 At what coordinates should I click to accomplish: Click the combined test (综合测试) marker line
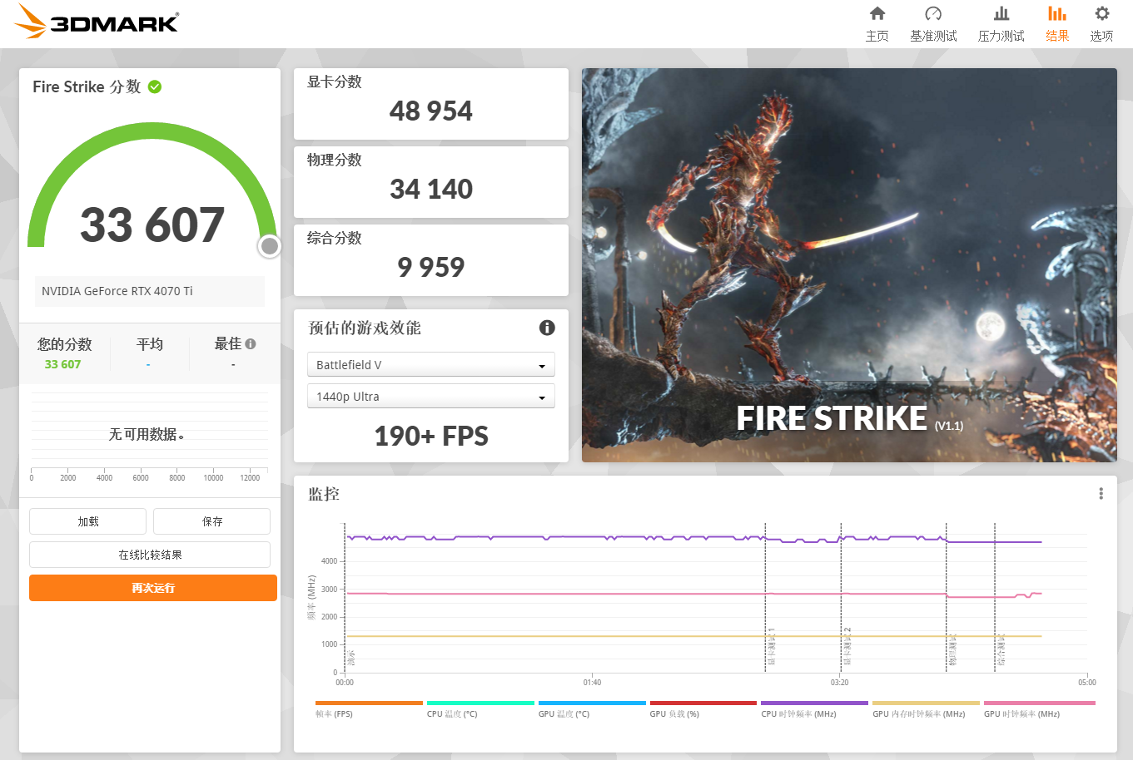pyautogui.click(x=995, y=597)
